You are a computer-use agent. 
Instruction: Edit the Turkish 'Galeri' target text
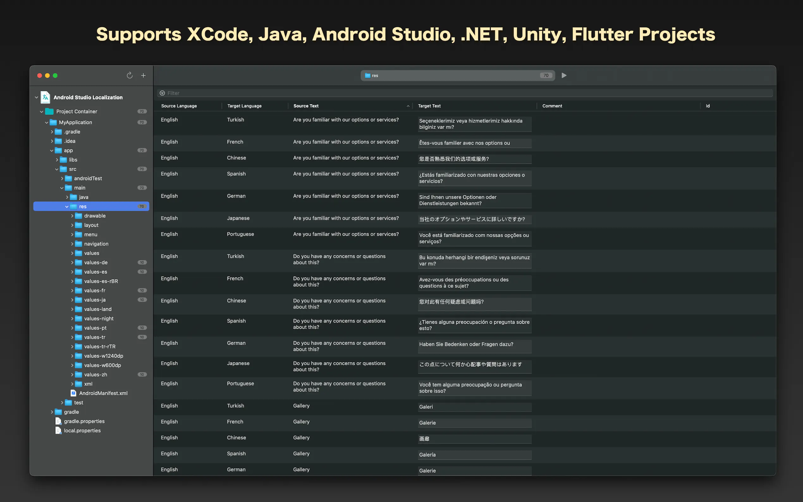(474, 407)
